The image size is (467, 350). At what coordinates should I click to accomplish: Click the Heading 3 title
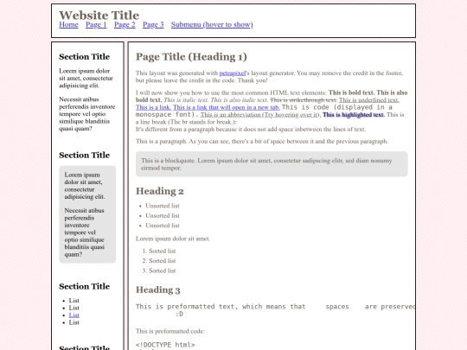pyautogui.click(x=158, y=290)
